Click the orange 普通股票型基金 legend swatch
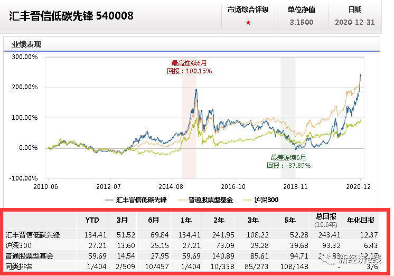Viewport: 394px width, 276px height. click(x=182, y=200)
